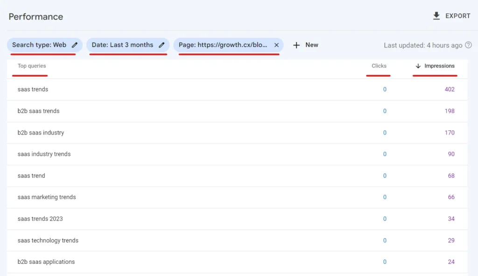This screenshot has width=478, height=276.
Task: Click the clicks value for 'saas marketing trends'
Action: click(x=385, y=197)
